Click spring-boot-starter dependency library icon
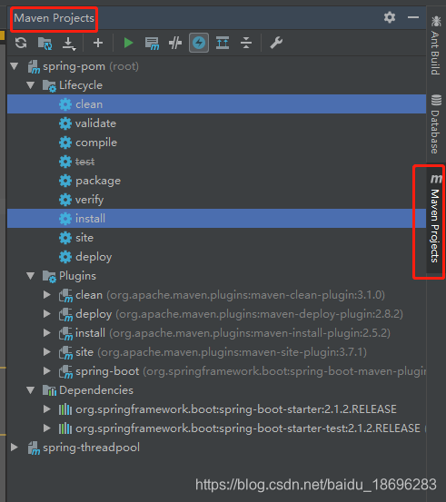446x502 pixels. 65,409
